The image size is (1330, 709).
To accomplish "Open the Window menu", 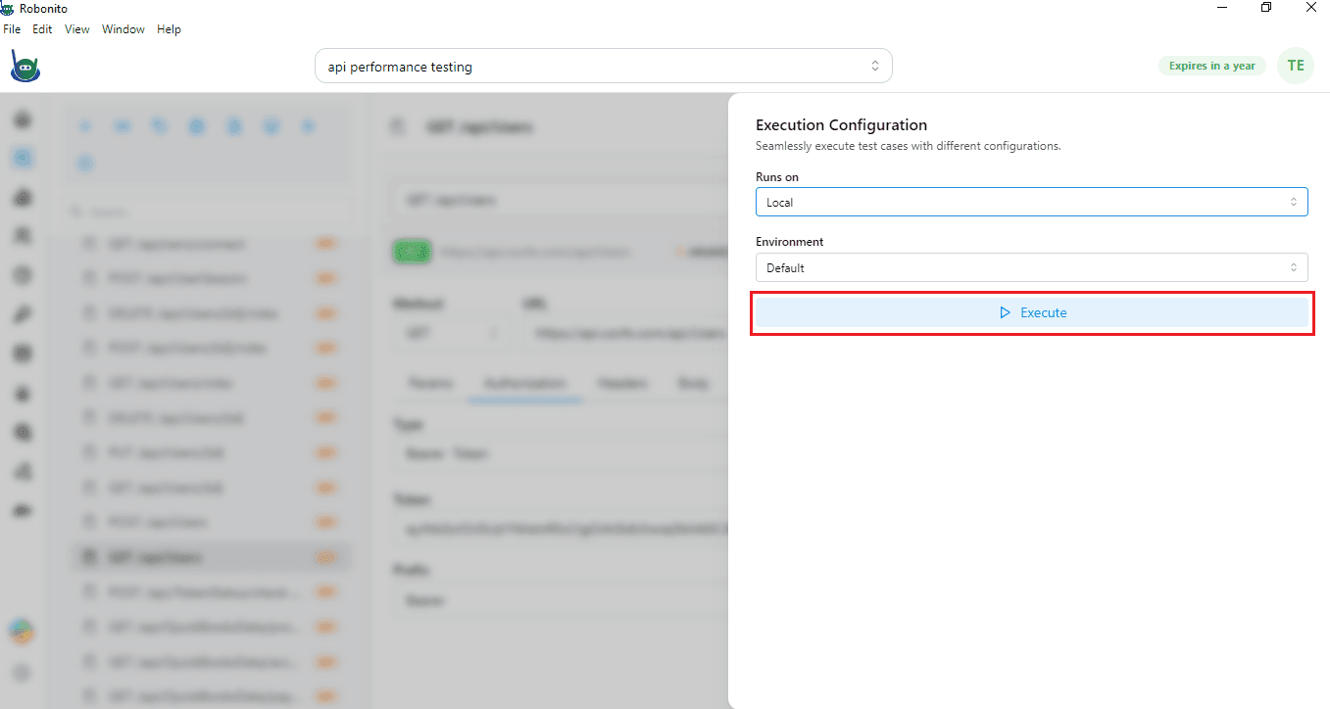I will 123,29.
